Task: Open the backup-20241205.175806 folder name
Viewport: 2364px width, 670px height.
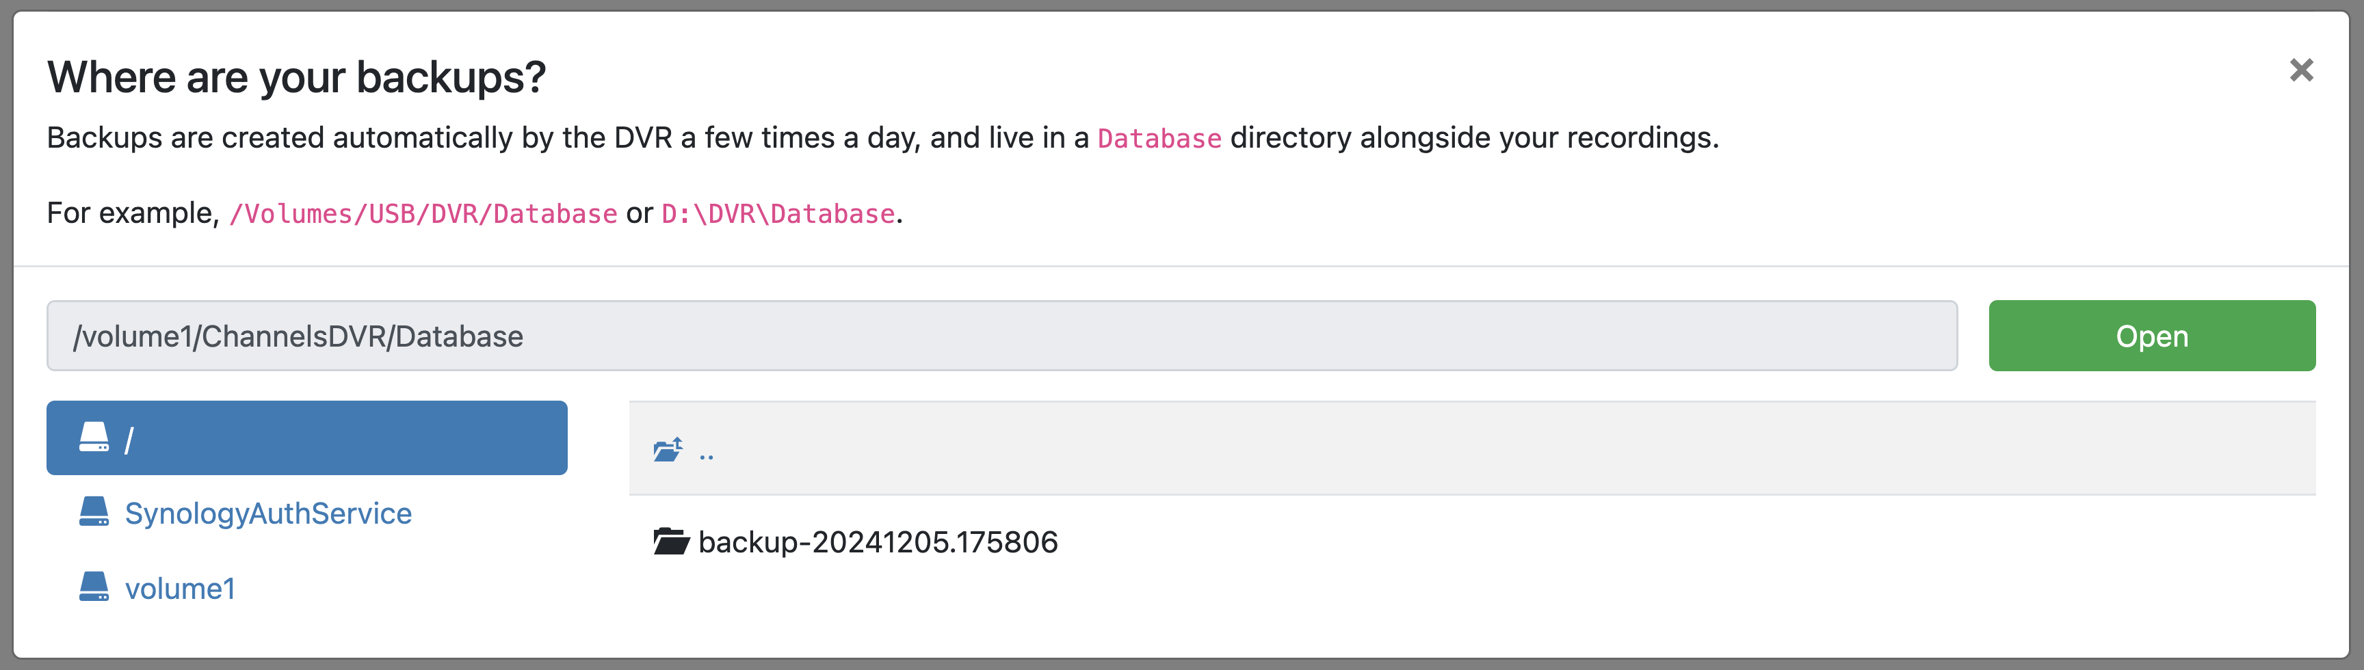Action: click(878, 542)
